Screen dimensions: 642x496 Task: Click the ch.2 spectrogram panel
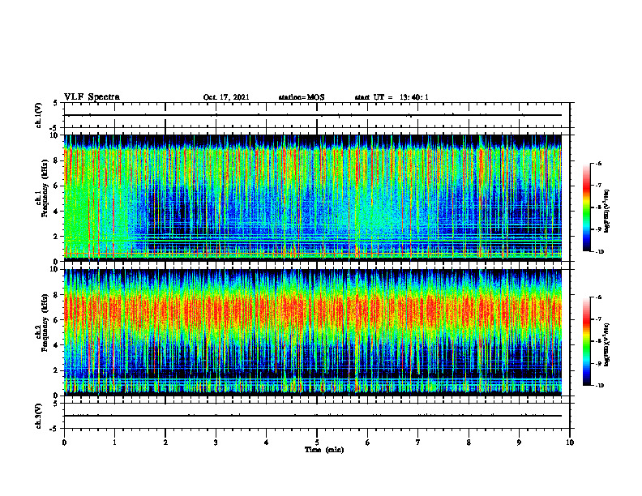click(x=313, y=332)
